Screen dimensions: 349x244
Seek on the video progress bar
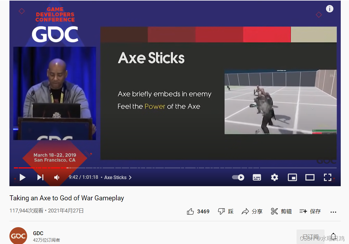pyautogui.click(x=175, y=168)
